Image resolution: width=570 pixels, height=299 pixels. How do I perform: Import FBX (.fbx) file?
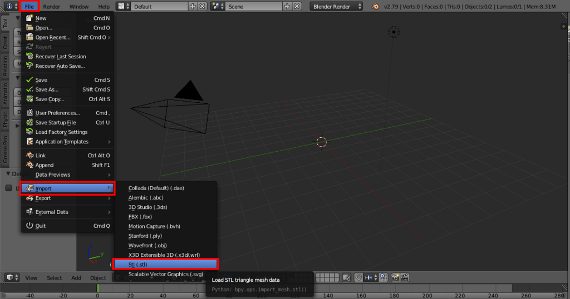pos(166,217)
